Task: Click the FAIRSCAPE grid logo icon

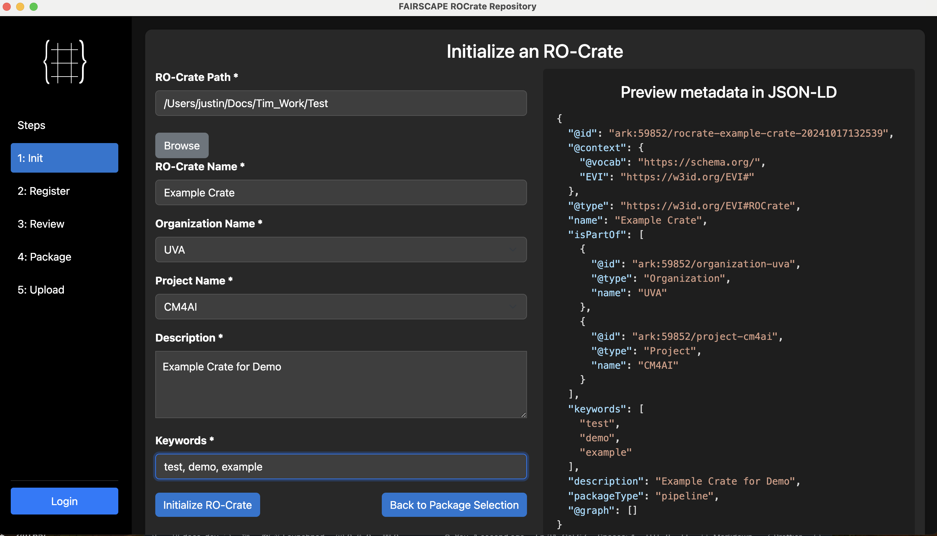Action: pyautogui.click(x=65, y=61)
